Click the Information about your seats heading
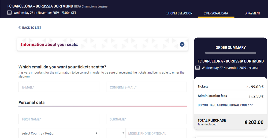Screen dimensions: 268x138 click(x=50, y=44)
